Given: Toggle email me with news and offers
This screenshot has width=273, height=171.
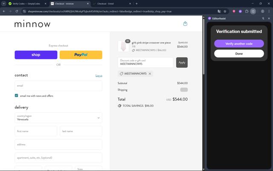Looking at the screenshot, I should pyautogui.click(x=16, y=95).
